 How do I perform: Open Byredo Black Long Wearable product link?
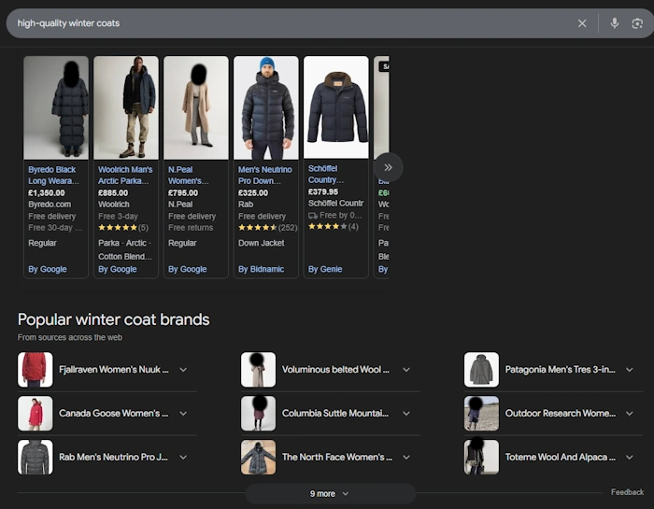click(53, 175)
